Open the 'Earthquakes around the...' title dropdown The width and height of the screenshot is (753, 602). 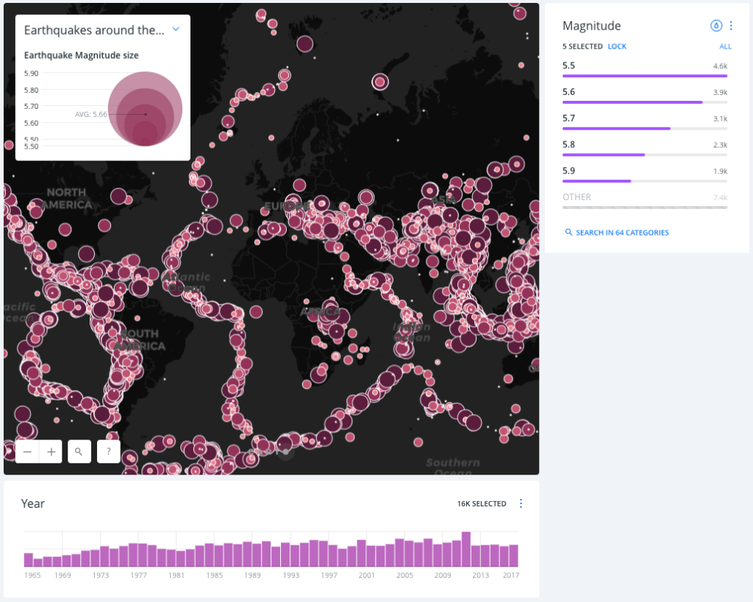click(175, 29)
